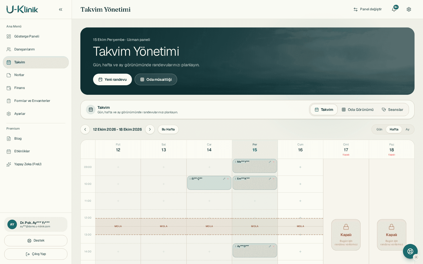
Task: Switch calendar to Ay view
Action: click(x=407, y=129)
